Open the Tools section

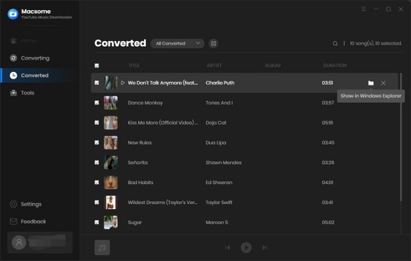(x=22, y=93)
